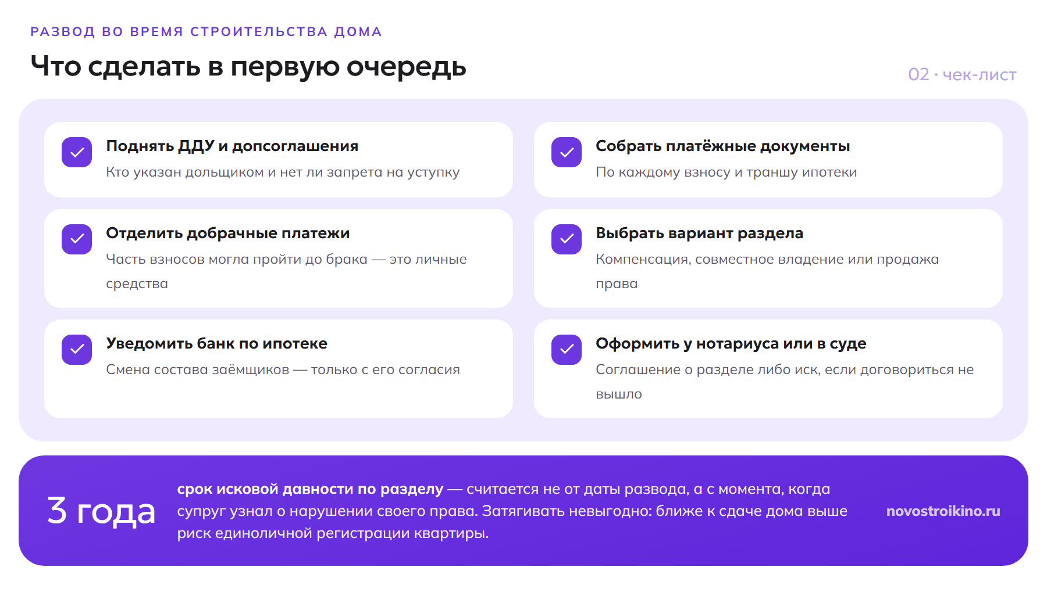Click the large 3 года figure
1047x603 pixels.
click(x=101, y=511)
